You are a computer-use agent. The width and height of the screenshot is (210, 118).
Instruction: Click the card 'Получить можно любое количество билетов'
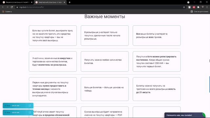coord(105,61)
